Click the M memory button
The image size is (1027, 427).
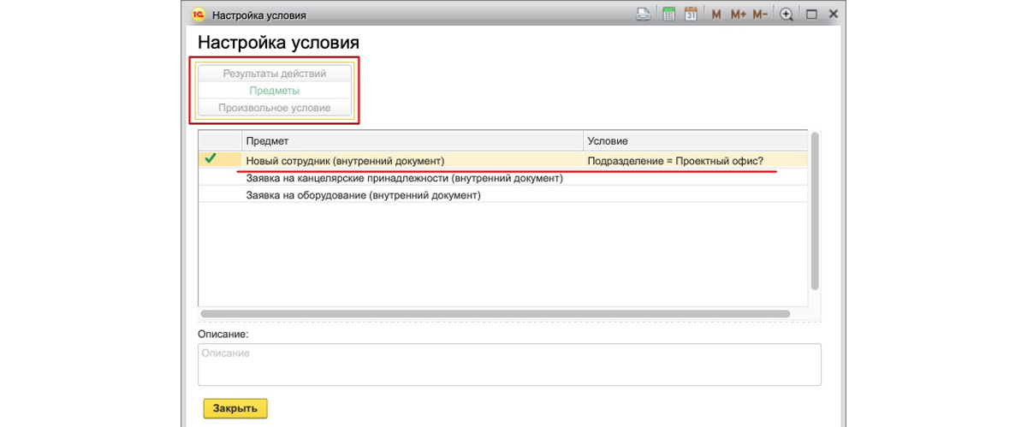pyautogui.click(x=716, y=15)
